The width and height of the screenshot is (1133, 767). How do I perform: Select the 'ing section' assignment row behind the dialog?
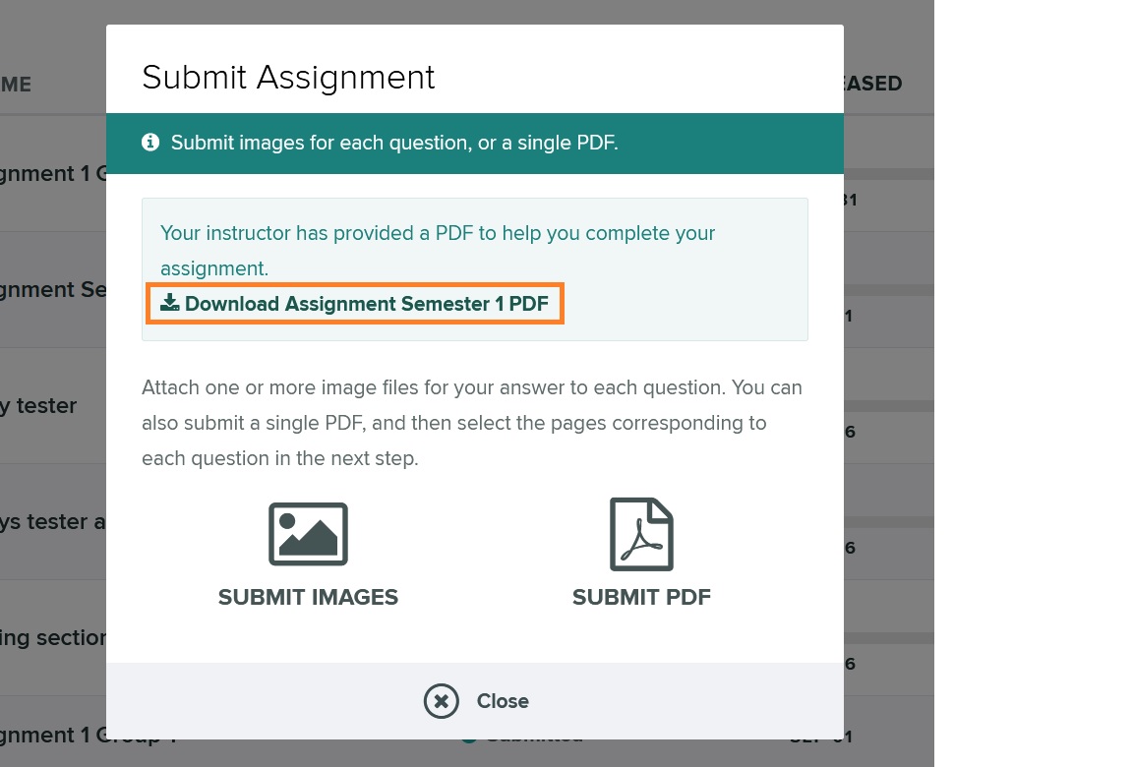(x=53, y=638)
